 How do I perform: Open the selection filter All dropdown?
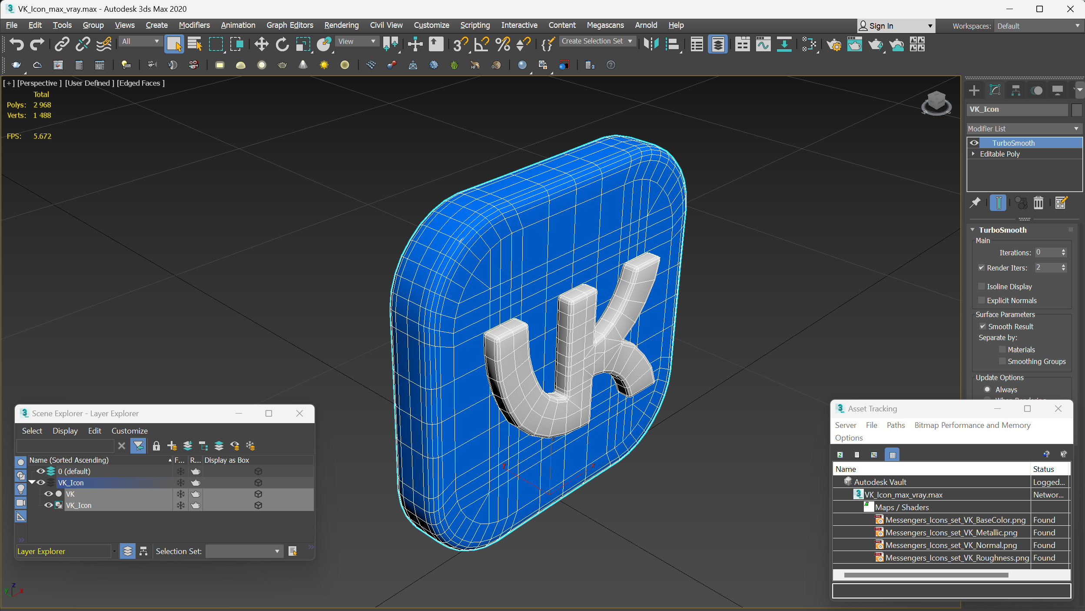140,41
